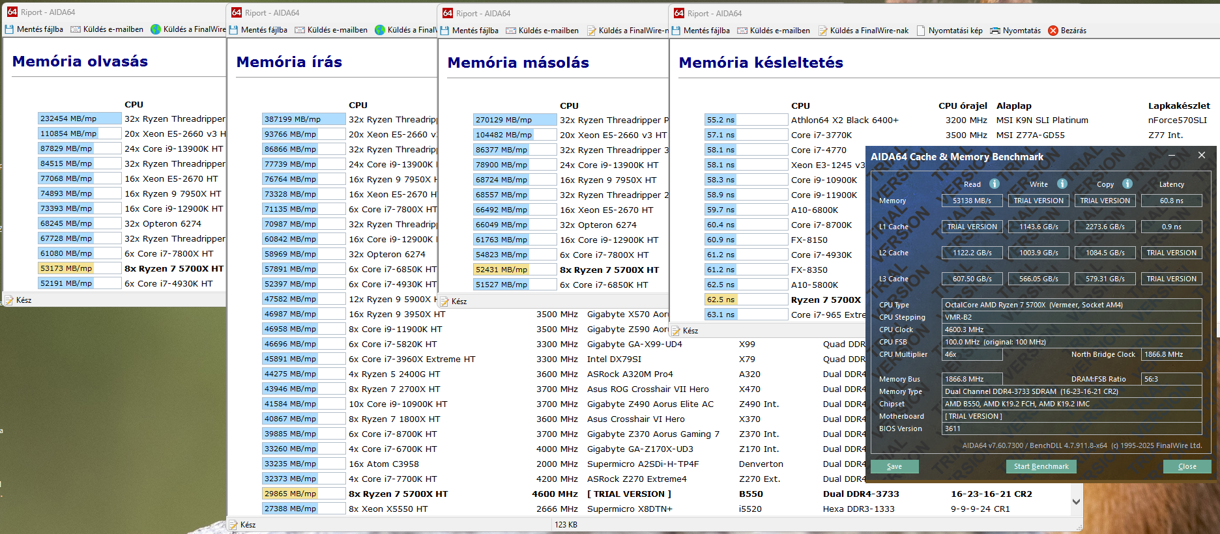Click the info icon next to Write
Viewport: 1220px width, 534px height.
click(1062, 184)
